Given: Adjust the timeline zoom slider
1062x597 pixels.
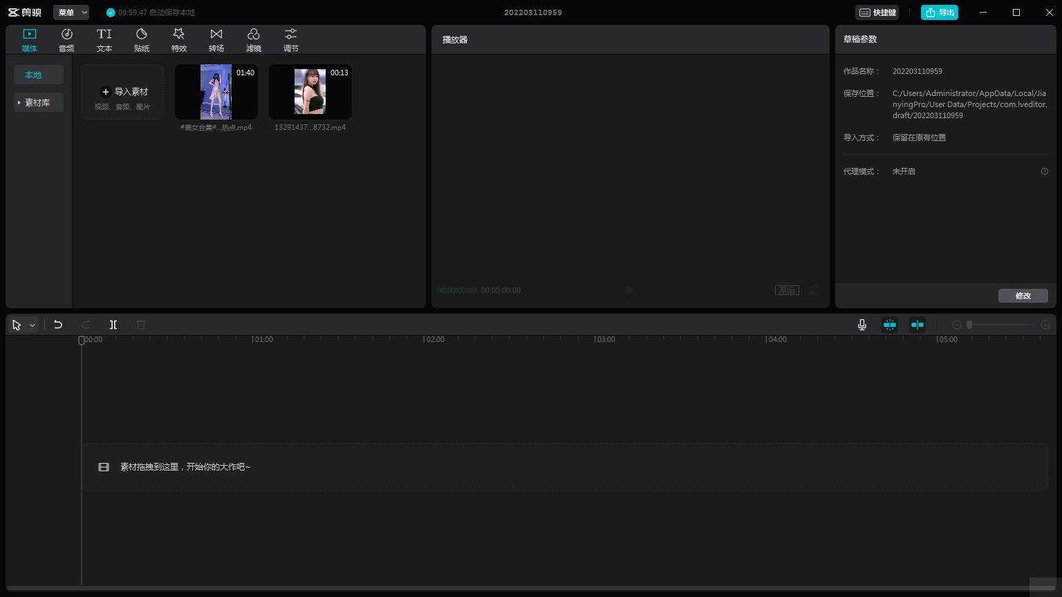Looking at the screenshot, I should pos(1001,325).
